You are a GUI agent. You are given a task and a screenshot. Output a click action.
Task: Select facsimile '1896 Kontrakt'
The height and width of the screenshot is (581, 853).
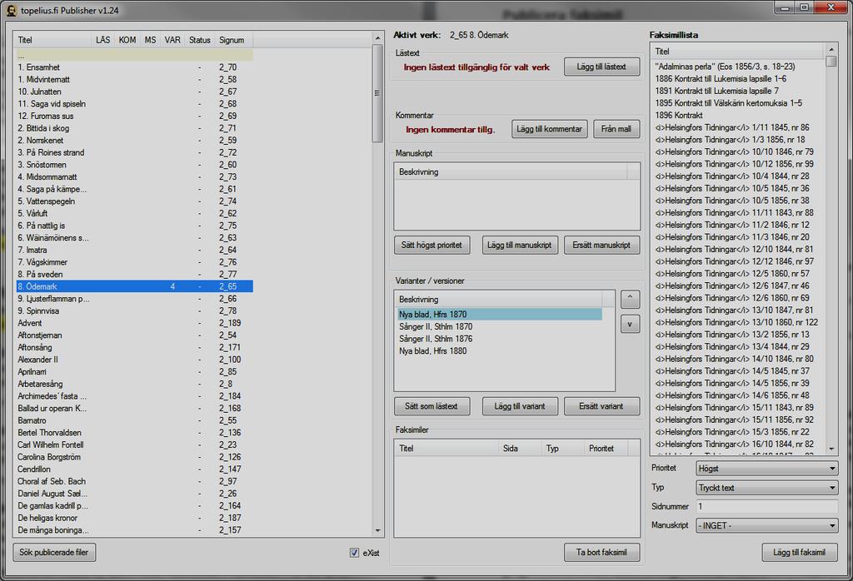(679, 115)
